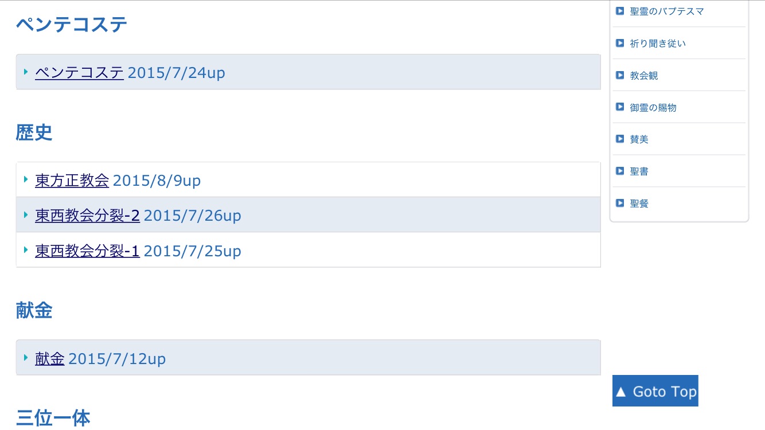Click the play icon beside 聖書
The image size is (765, 430).
[619, 171]
